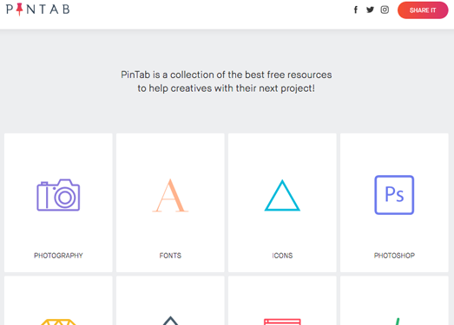
Task: Open the PHOTOGRAPHY category label
Action: point(58,256)
